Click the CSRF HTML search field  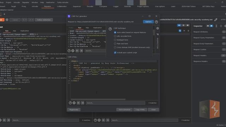[x=115, y=103]
